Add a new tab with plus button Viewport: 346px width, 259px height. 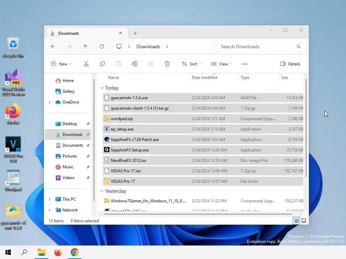135,33
